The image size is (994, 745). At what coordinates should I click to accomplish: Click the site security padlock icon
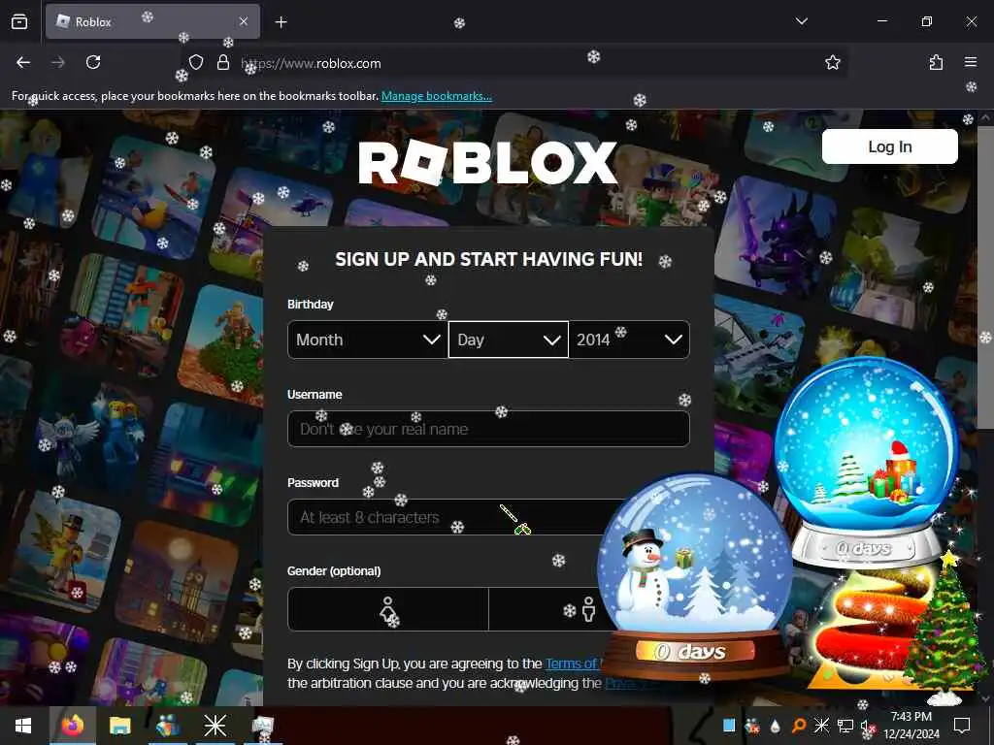pos(223,62)
